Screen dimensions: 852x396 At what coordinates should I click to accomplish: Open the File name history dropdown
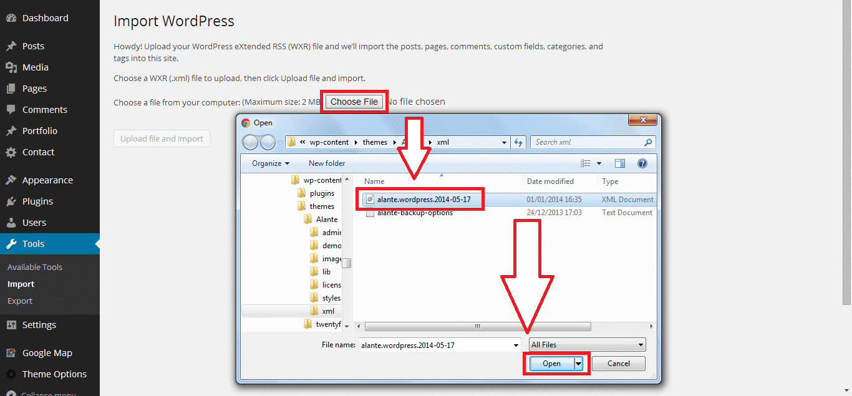516,345
